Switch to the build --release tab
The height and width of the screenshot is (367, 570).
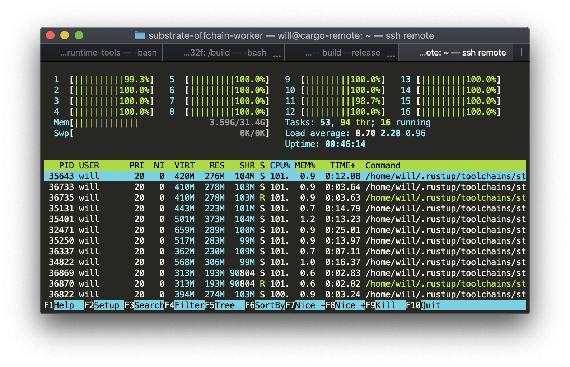tap(342, 52)
